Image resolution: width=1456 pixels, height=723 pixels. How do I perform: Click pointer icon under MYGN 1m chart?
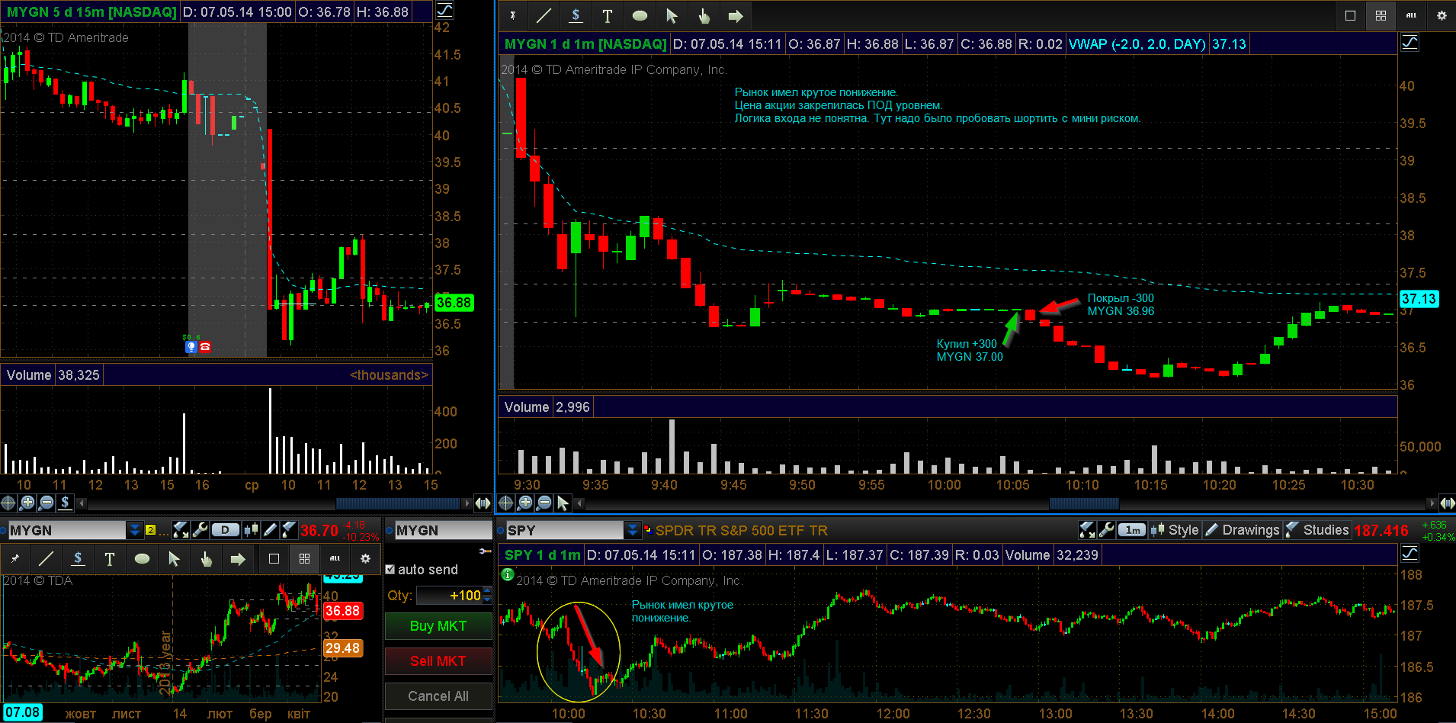tap(563, 503)
